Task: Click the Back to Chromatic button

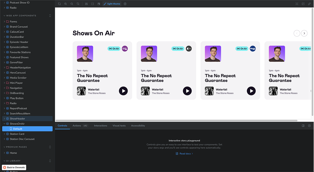Action: [14, 167]
